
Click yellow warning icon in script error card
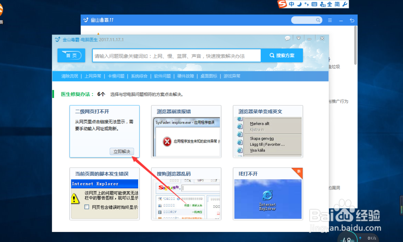[x=75, y=199]
